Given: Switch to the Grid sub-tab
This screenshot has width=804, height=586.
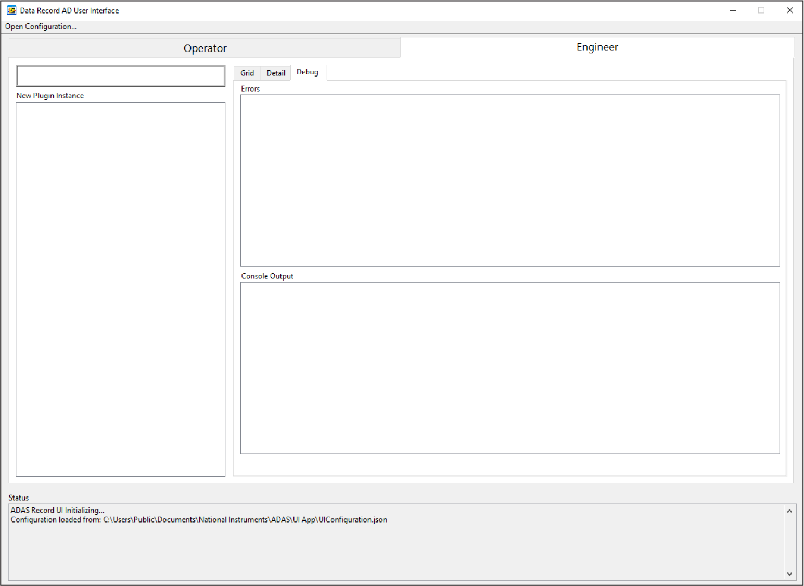Looking at the screenshot, I should [247, 73].
